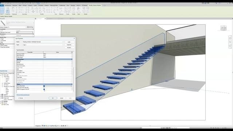Open the Family dropdown in Type Properties

click(x=63, y=42)
